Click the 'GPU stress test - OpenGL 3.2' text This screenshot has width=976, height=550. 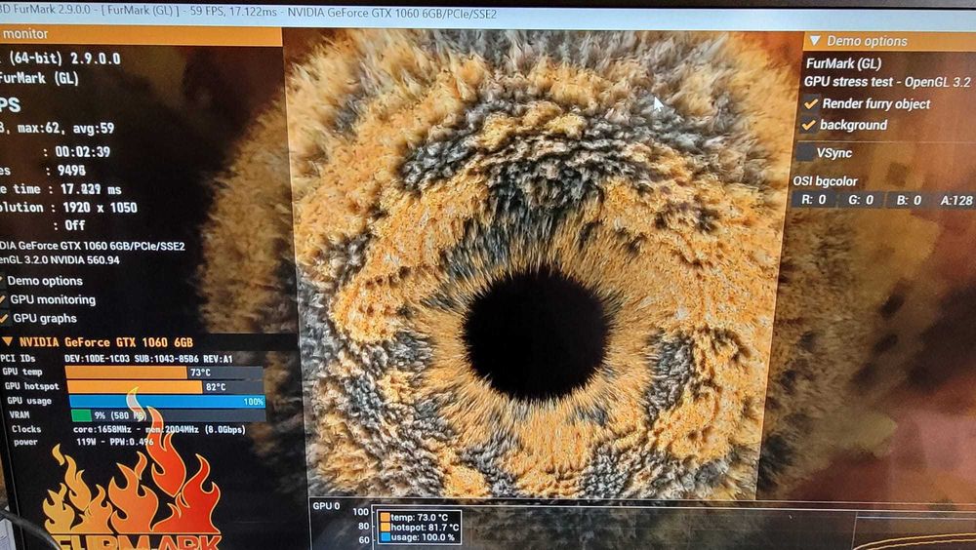click(x=887, y=82)
